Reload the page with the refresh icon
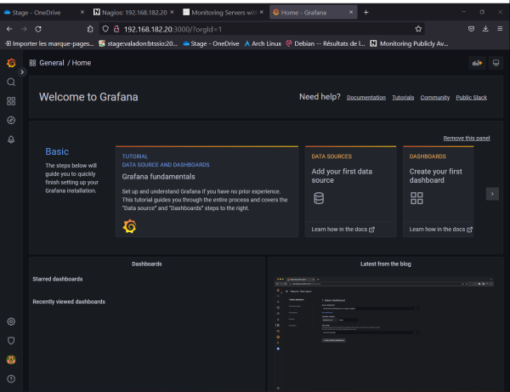510x392 pixels. (x=38, y=29)
